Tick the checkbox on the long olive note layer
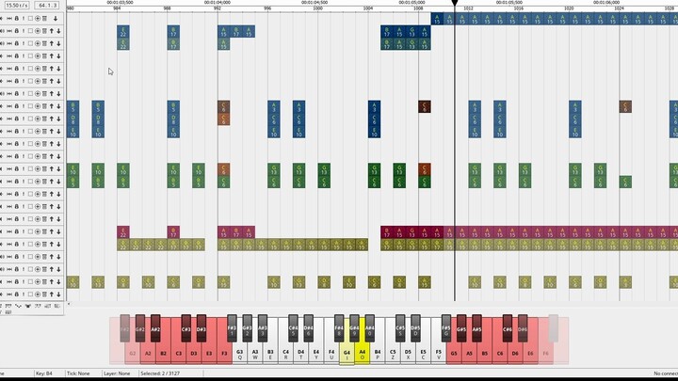678x381 pixels. click(30, 244)
